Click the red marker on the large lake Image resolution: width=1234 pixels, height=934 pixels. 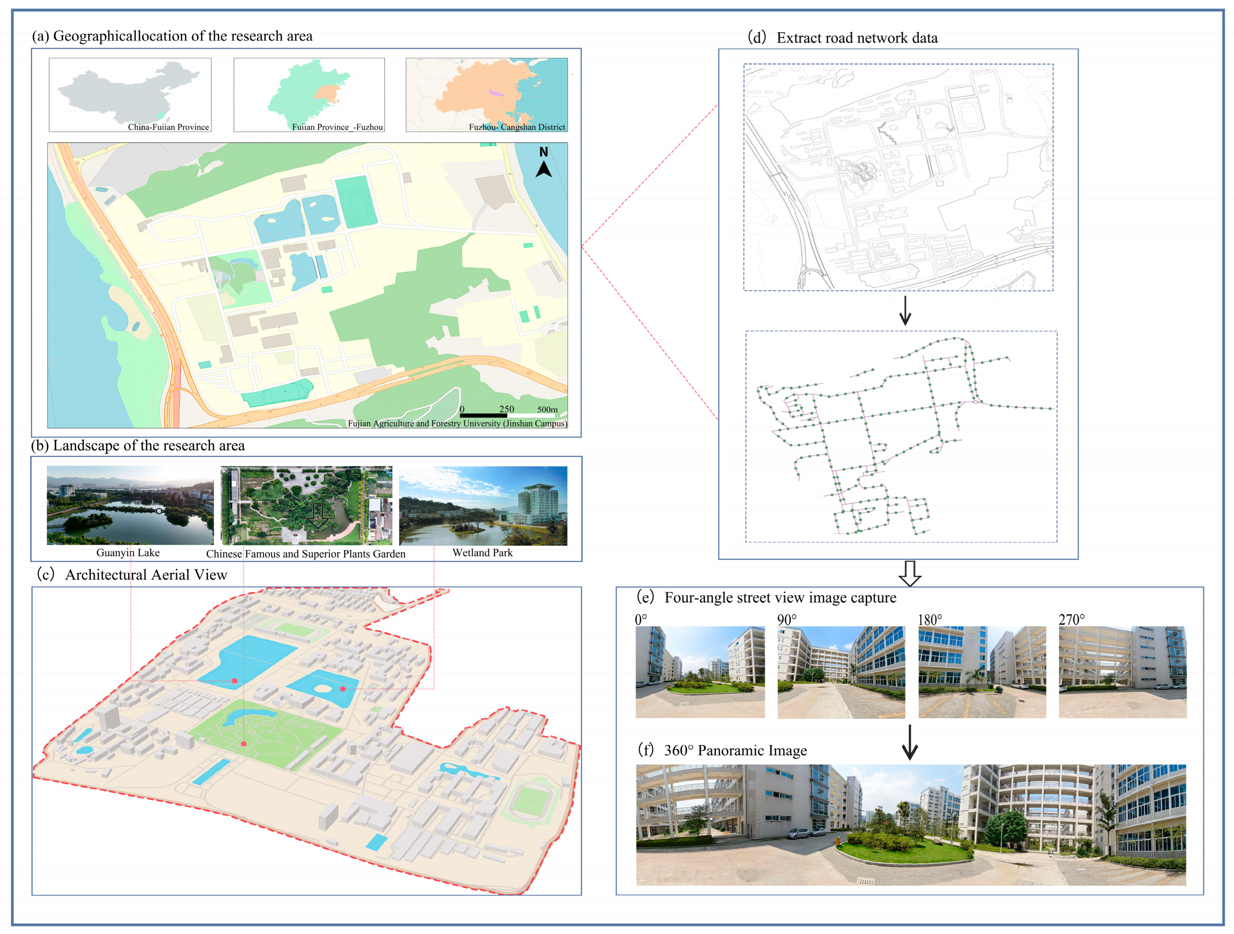235,681
